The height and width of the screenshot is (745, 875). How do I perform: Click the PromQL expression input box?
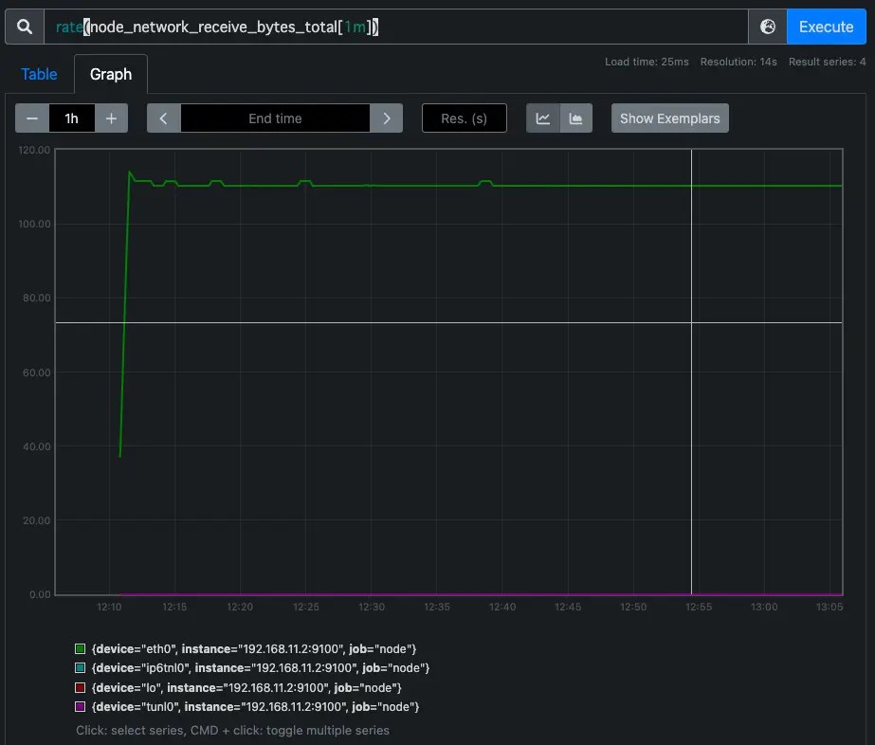395,27
